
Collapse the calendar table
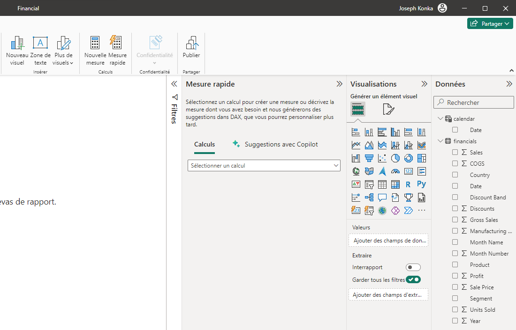point(440,118)
